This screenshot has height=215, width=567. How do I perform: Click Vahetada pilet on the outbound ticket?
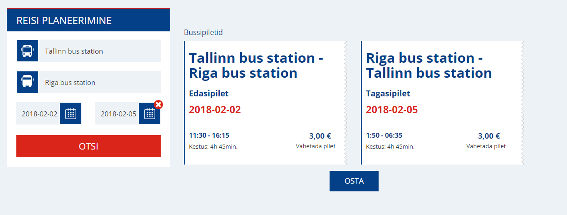click(x=316, y=146)
